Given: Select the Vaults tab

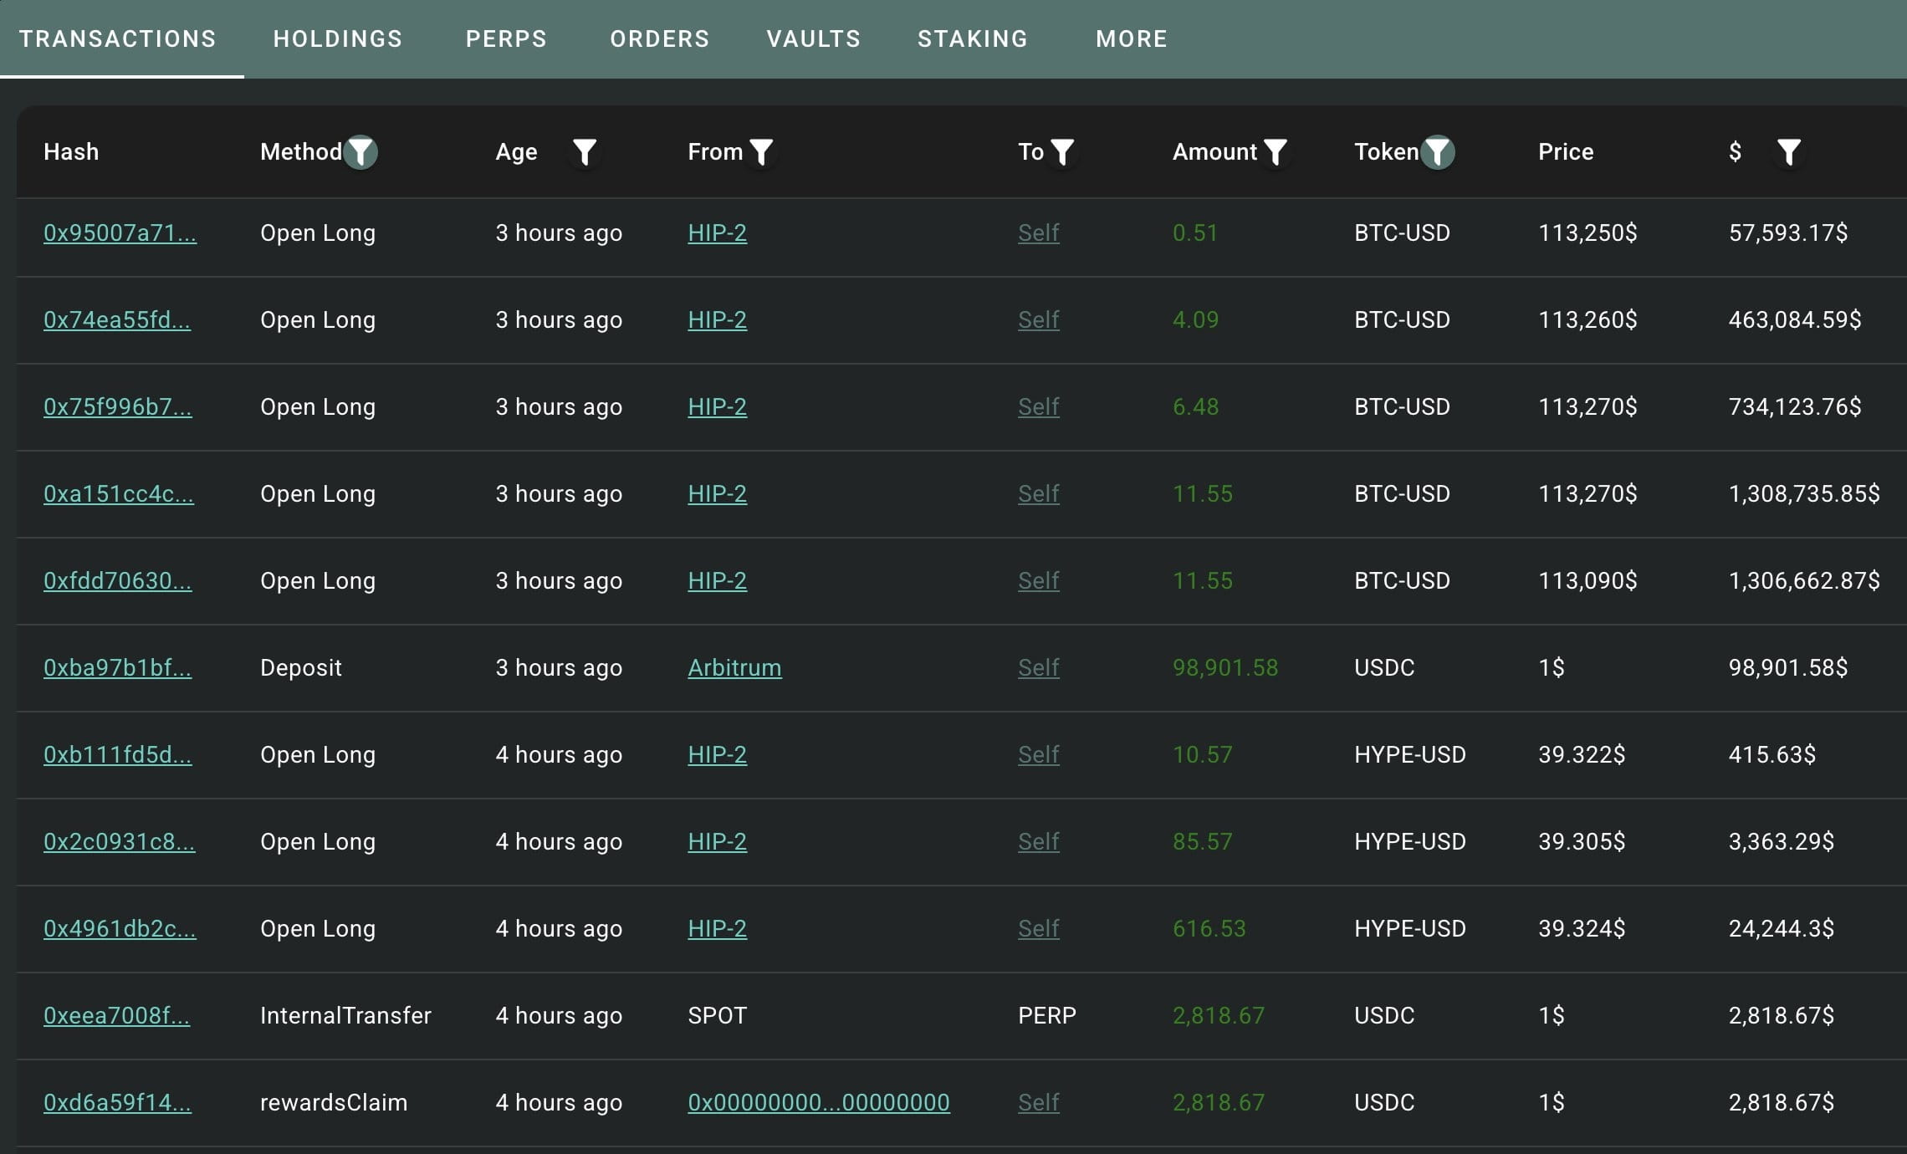Looking at the screenshot, I should coord(813,39).
